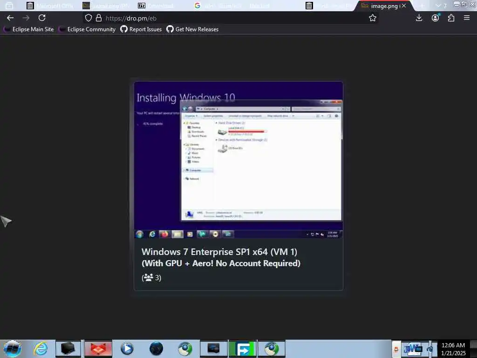The width and height of the screenshot is (477, 358).
Task: Open the red fox taskbar icon
Action: coord(98,349)
